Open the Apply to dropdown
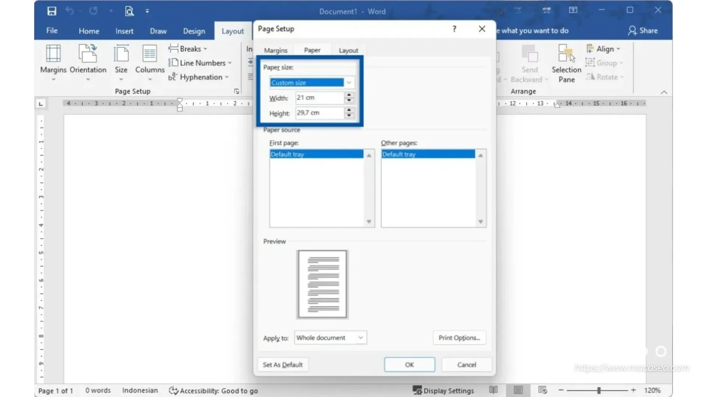This screenshot has width=707, height=397. pos(330,337)
